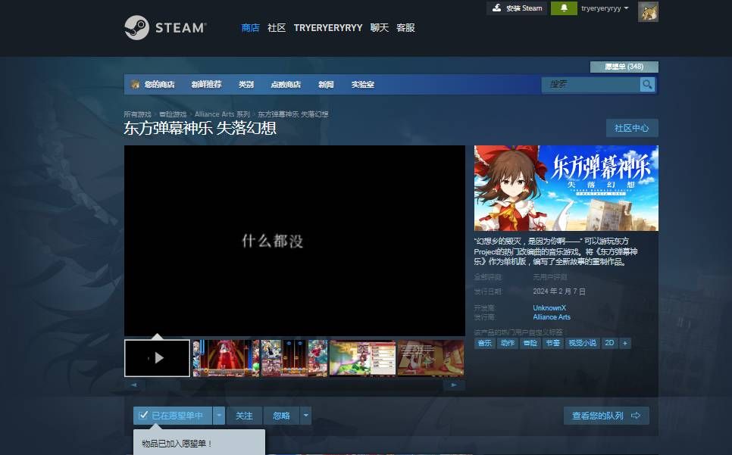Image resolution: width=732 pixels, height=455 pixels.
Task: Play the game trailer video
Action: tap(157, 357)
